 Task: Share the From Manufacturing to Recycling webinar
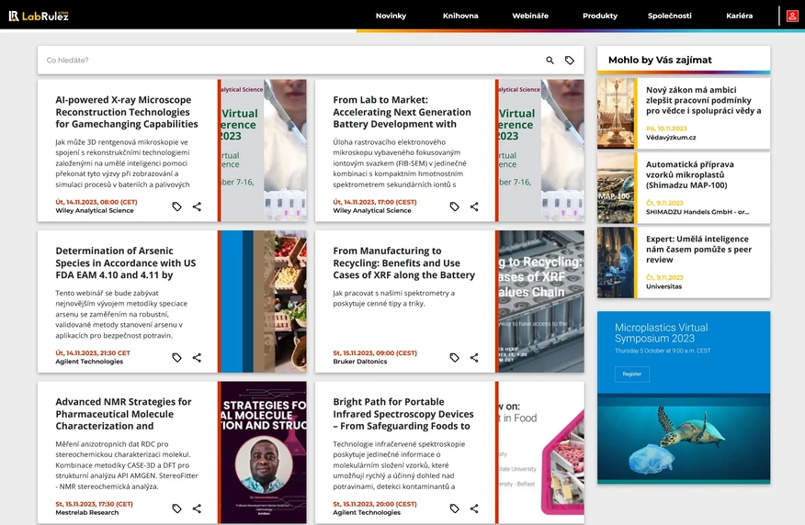(474, 357)
